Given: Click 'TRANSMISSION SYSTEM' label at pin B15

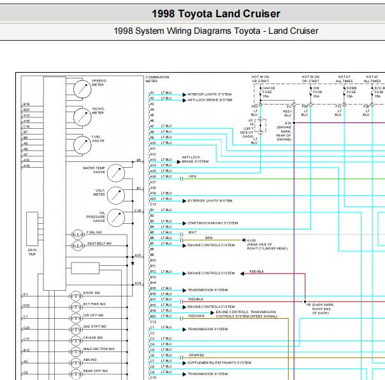Looking at the screenshot, I should click(208, 290).
